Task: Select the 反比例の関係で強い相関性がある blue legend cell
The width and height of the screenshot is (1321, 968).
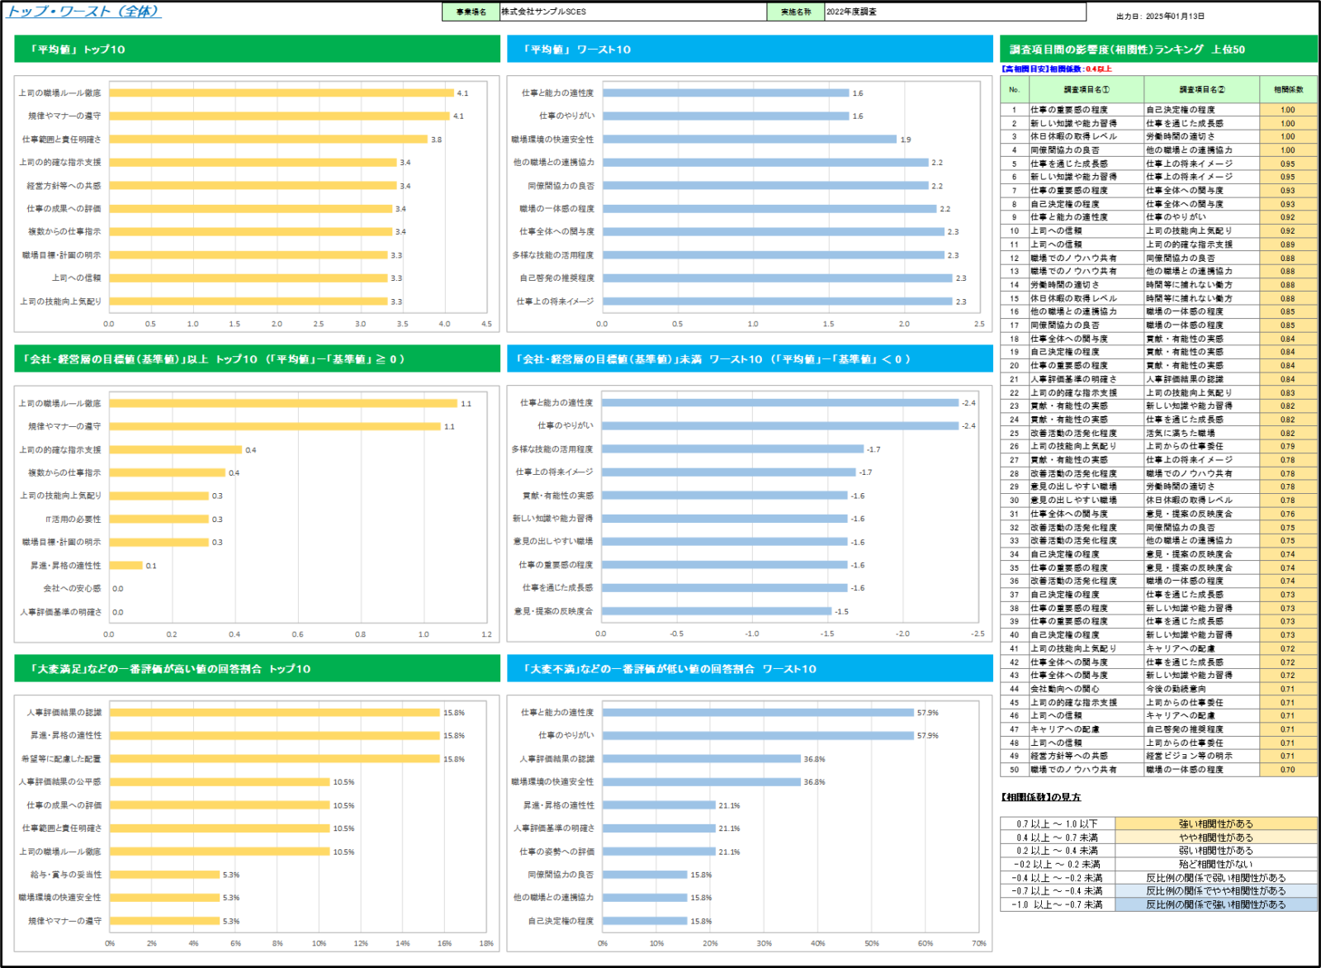Action: click(x=1215, y=904)
